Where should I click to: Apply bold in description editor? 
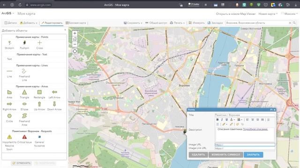(217, 119)
